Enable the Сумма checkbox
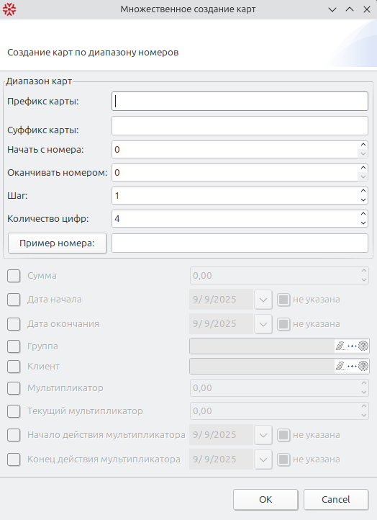377x520 pixels. pos(14,276)
